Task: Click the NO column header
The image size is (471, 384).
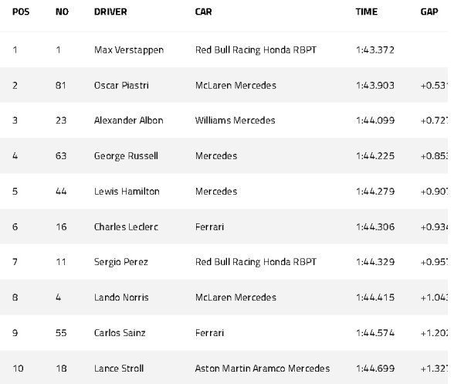Action: pyautogui.click(x=63, y=12)
